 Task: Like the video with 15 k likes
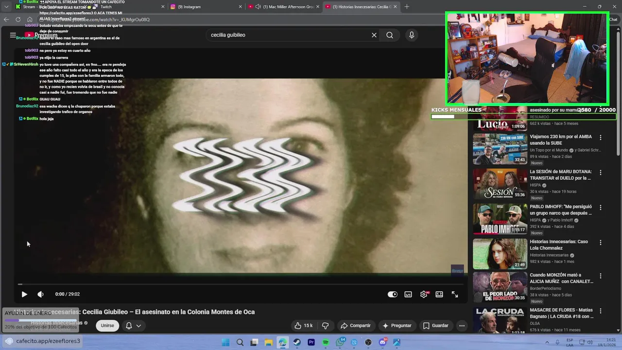[303, 326]
